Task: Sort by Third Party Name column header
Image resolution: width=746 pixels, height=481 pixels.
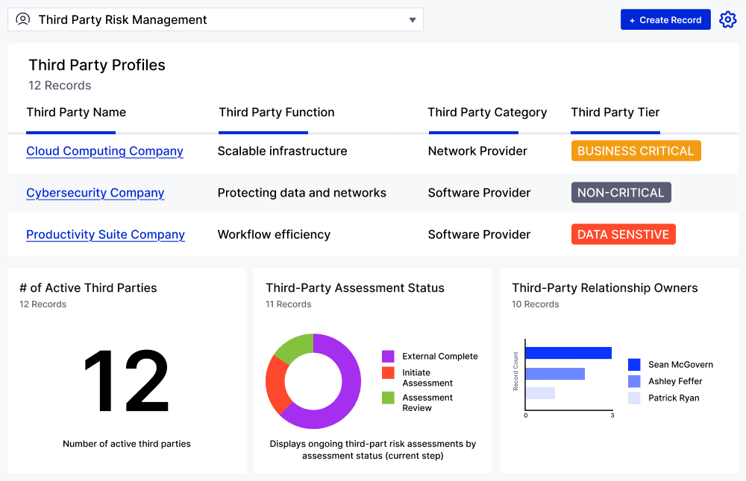Action: coord(76,112)
